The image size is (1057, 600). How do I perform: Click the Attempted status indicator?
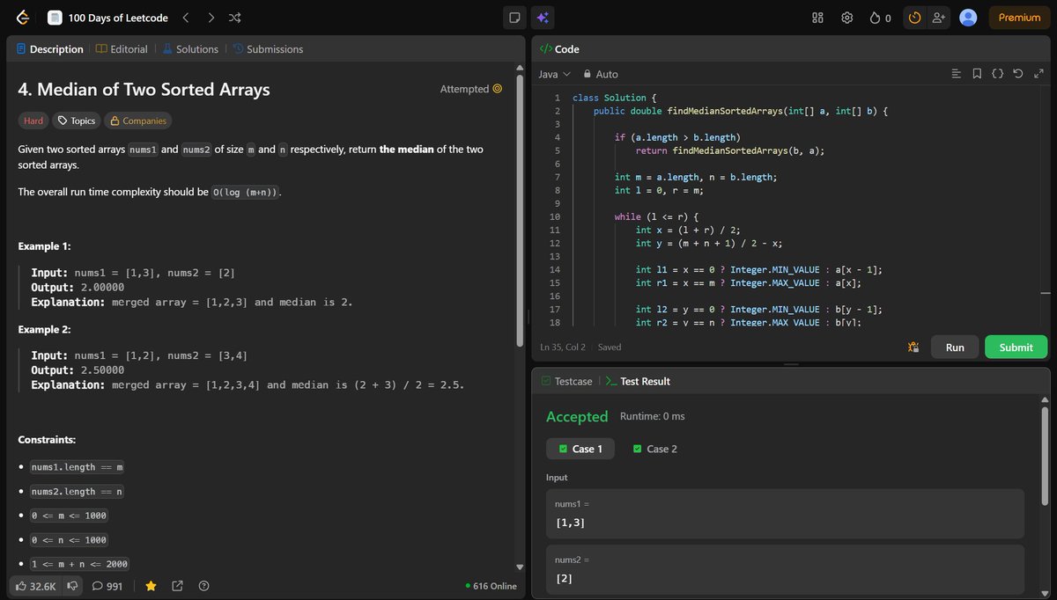click(470, 89)
